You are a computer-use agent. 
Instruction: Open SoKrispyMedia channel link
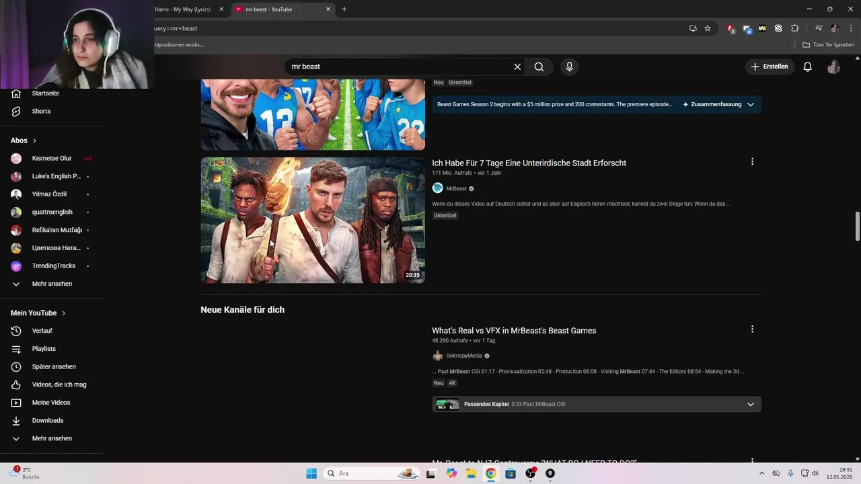[x=464, y=356]
